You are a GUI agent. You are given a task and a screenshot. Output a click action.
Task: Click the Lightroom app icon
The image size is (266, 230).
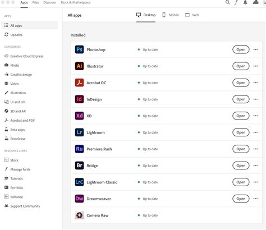click(x=79, y=132)
